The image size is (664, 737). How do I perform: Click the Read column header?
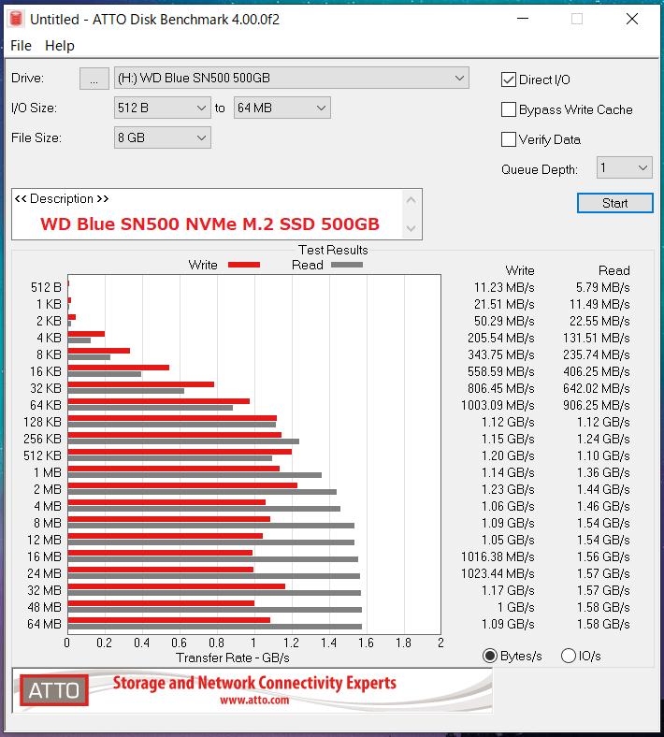[614, 270]
